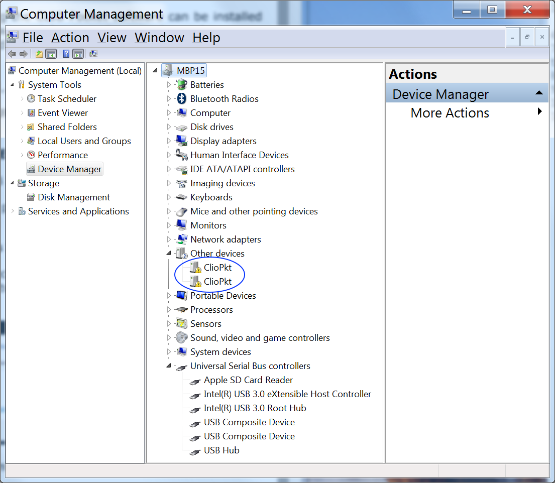The image size is (555, 483).
Task: Collapse the System Tools tree node
Action: click(13, 84)
